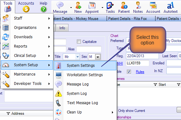The height and width of the screenshot is (120, 181).
Task: Click the Address column filter icon
Action: pos(8,113)
